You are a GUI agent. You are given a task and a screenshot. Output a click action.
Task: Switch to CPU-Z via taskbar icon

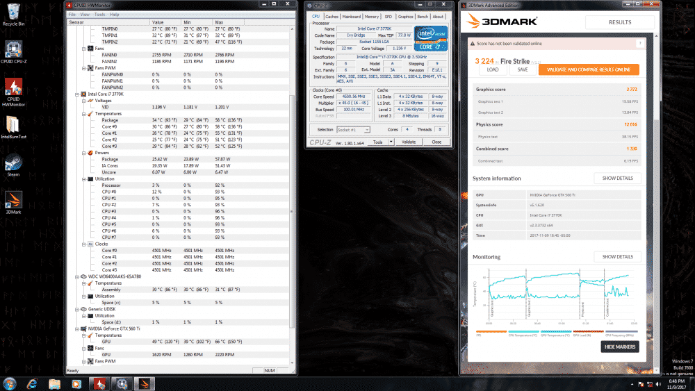pyautogui.click(x=122, y=384)
